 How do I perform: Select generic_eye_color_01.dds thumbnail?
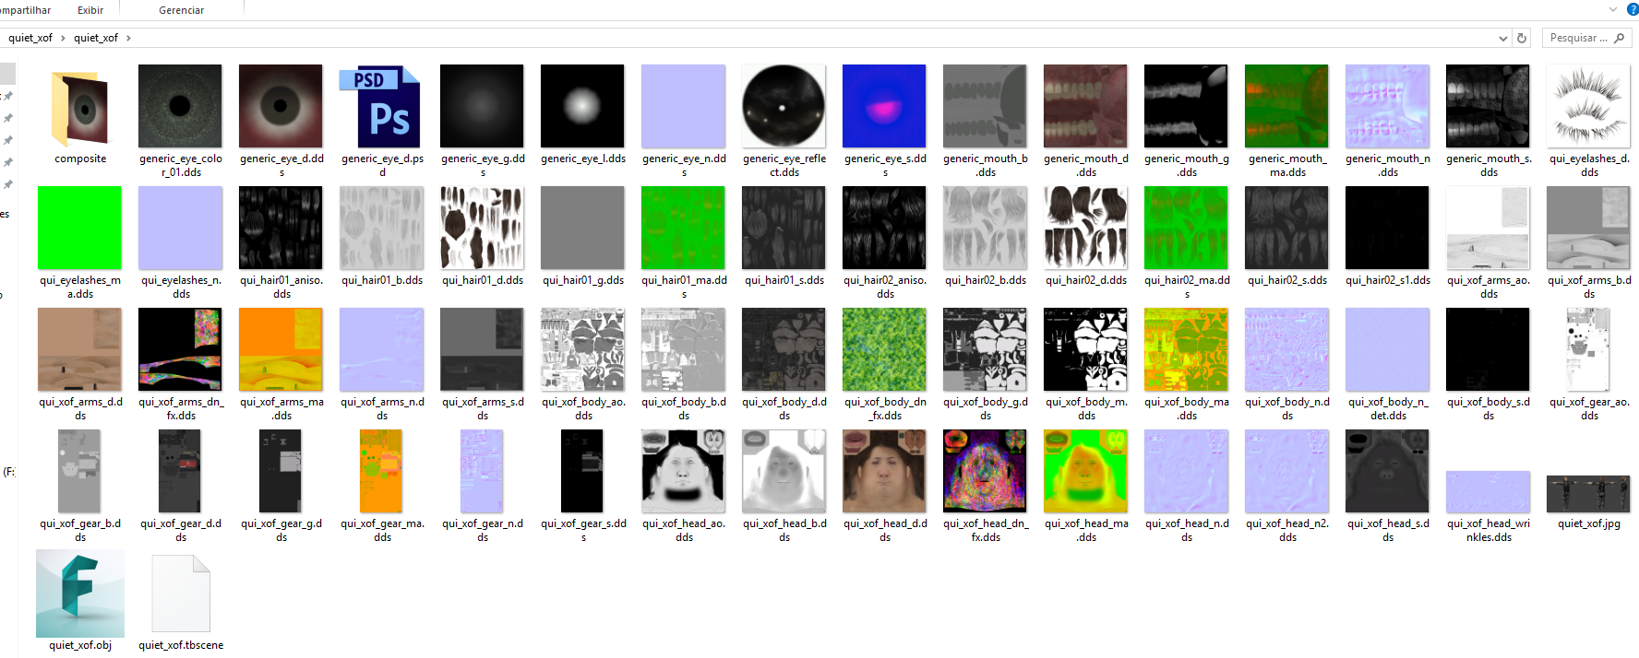(x=180, y=106)
